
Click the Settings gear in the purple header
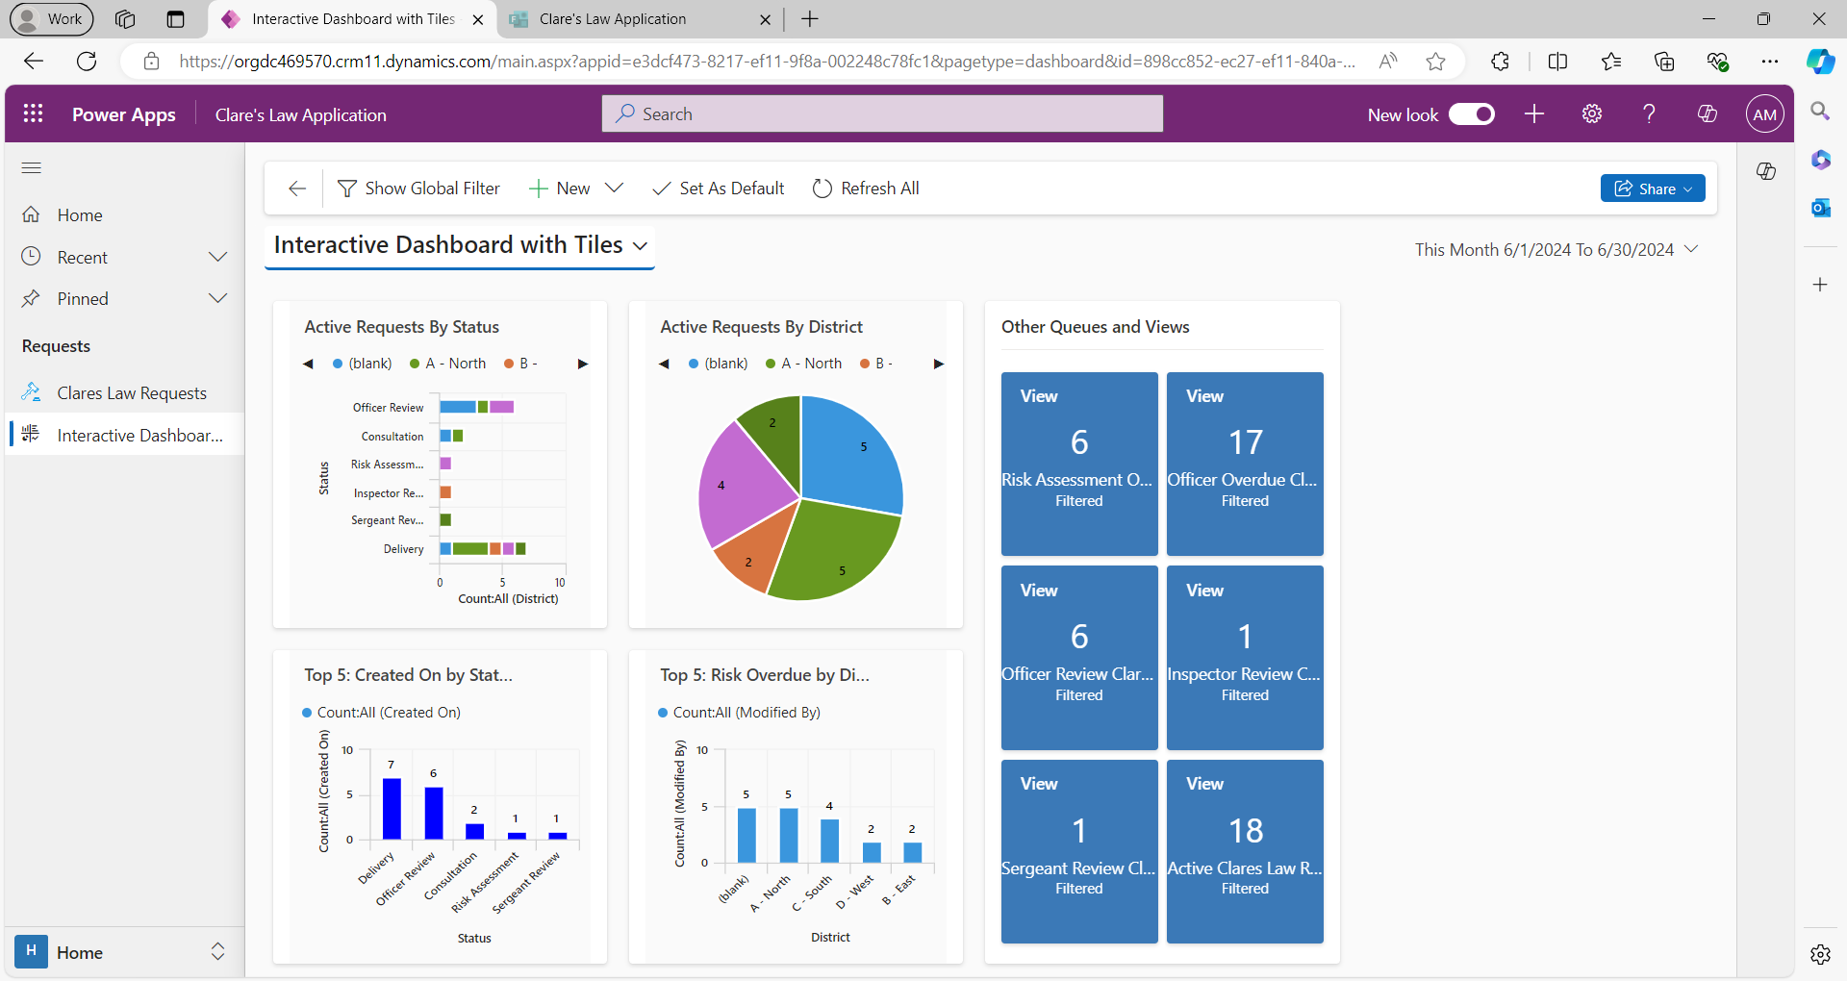1591,113
